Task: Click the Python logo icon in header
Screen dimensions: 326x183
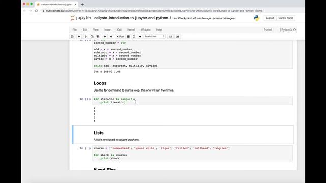Action: coord(257,18)
